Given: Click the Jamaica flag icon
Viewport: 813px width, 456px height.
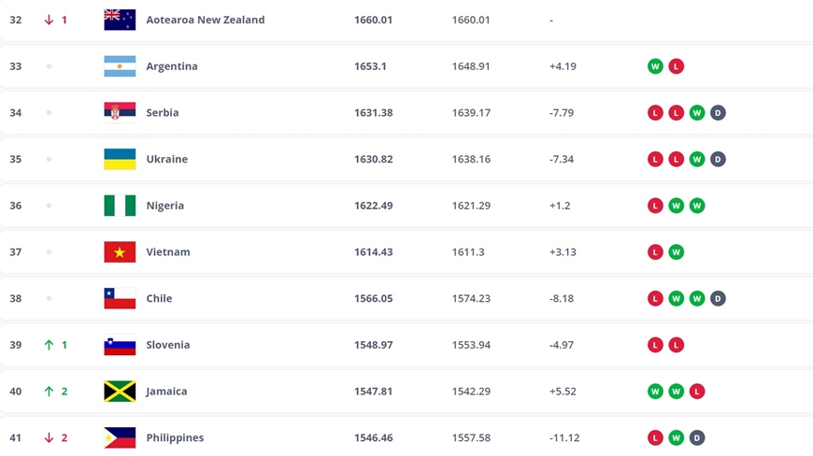Looking at the screenshot, I should pos(120,392).
